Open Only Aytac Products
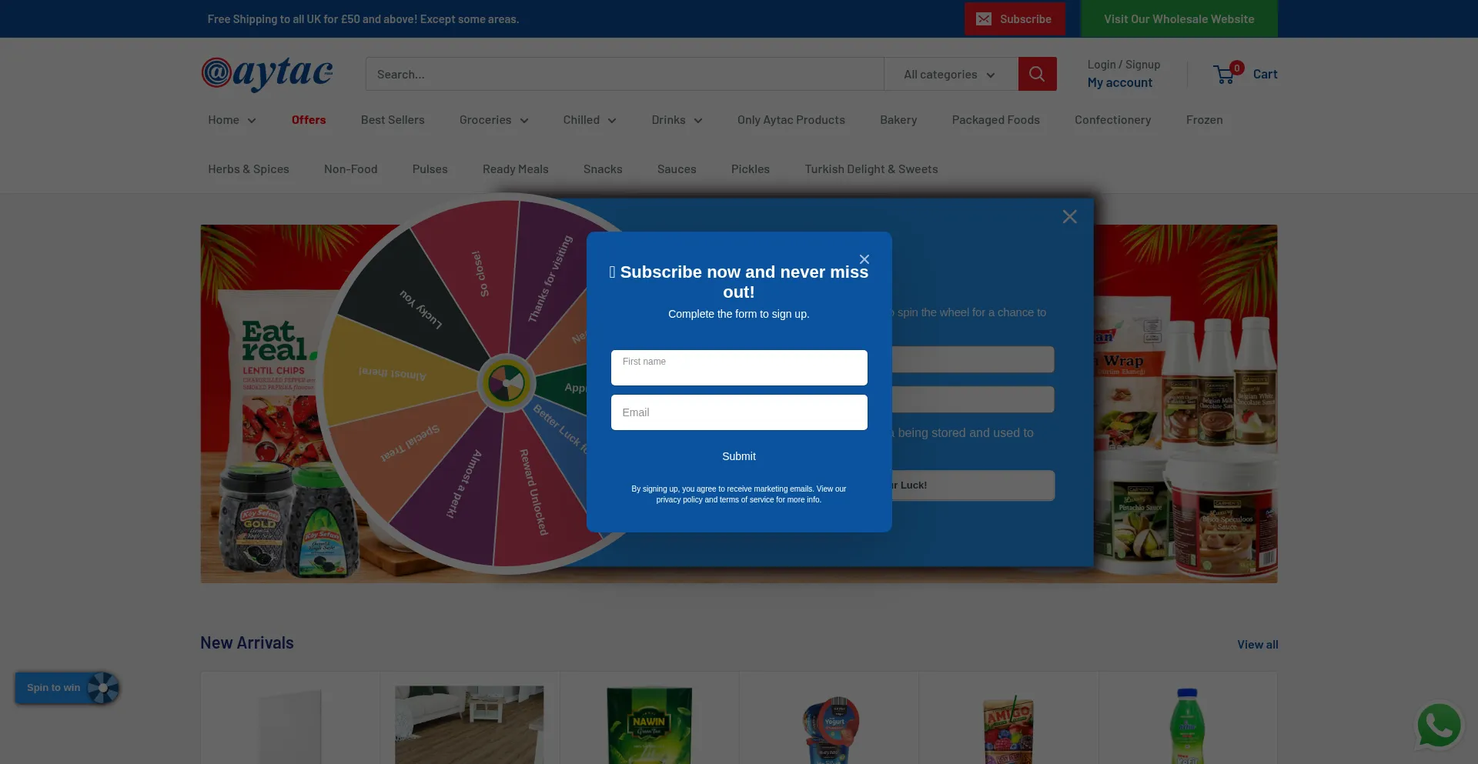Screen dimensions: 1478x764 pos(791,120)
